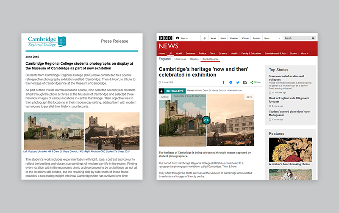
Task: Select the Politics news tab
Action: [x=203, y=54]
